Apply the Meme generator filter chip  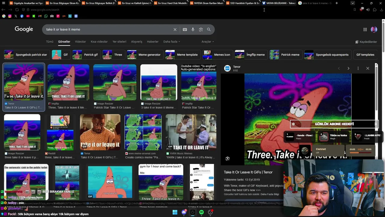145,55
